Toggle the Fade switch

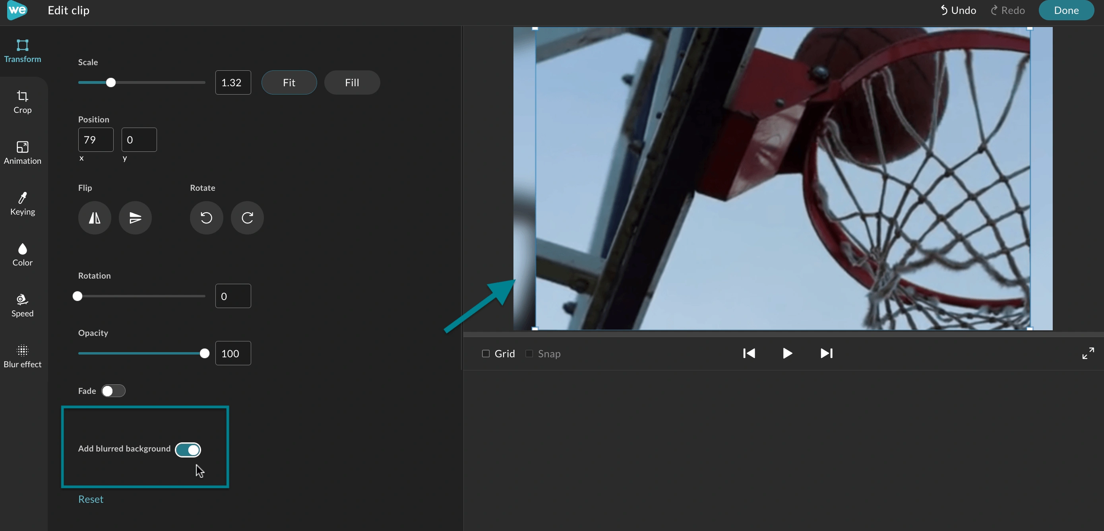click(x=114, y=391)
